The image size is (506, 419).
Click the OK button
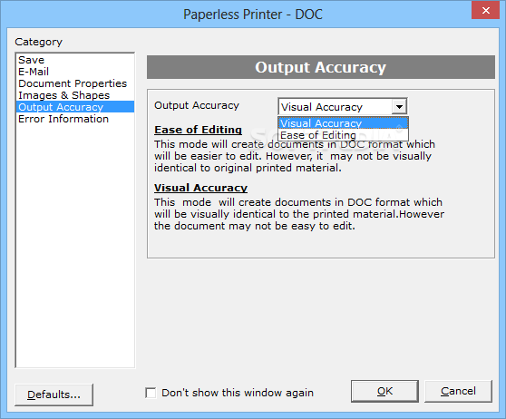pyautogui.click(x=384, y=391)
